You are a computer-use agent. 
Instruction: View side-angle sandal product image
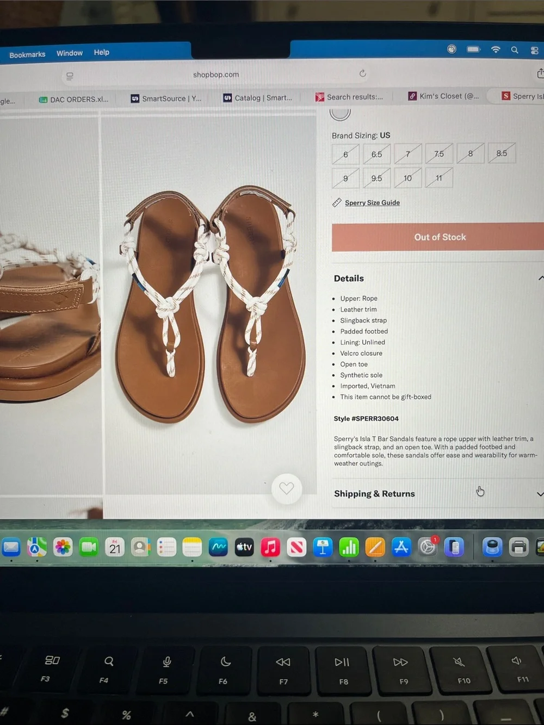coord(50,305)
